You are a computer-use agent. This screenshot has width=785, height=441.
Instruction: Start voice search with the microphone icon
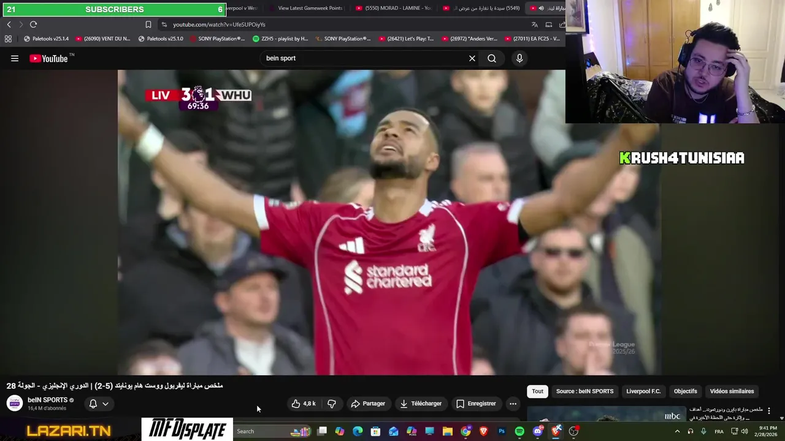519,58
